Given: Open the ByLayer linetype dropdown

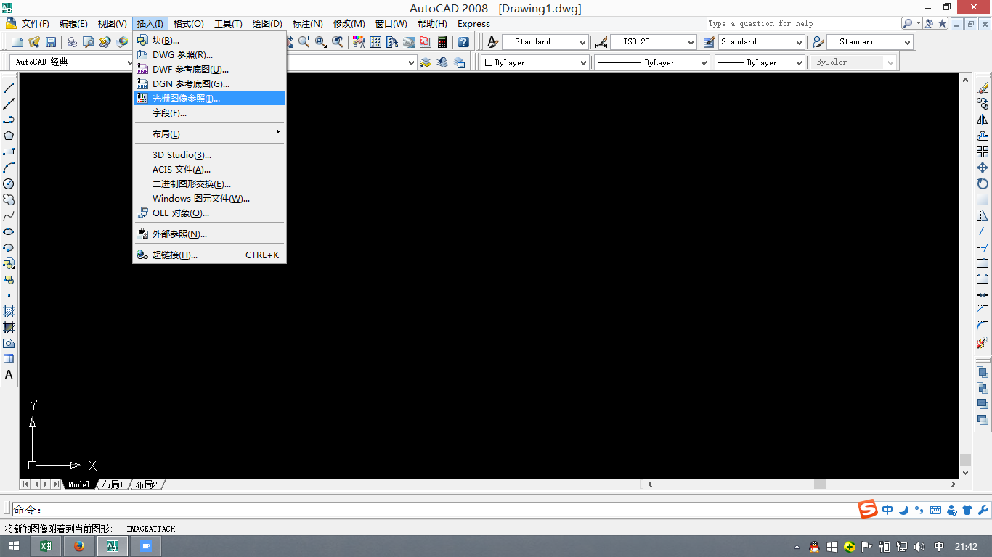Looking at the screenshot, I should 651,62.
